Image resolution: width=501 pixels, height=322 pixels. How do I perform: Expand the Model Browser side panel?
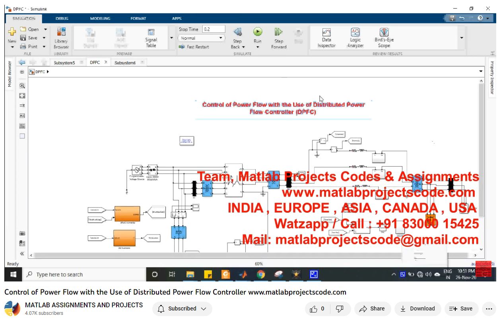[10, 74]
